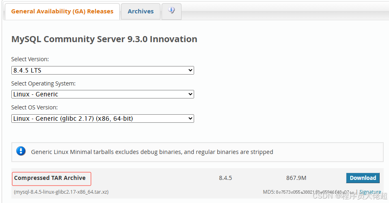Click the Generic Linux Minimal tarballs notice text
This screenshot has width=389, height=203.
pos(152,152)
